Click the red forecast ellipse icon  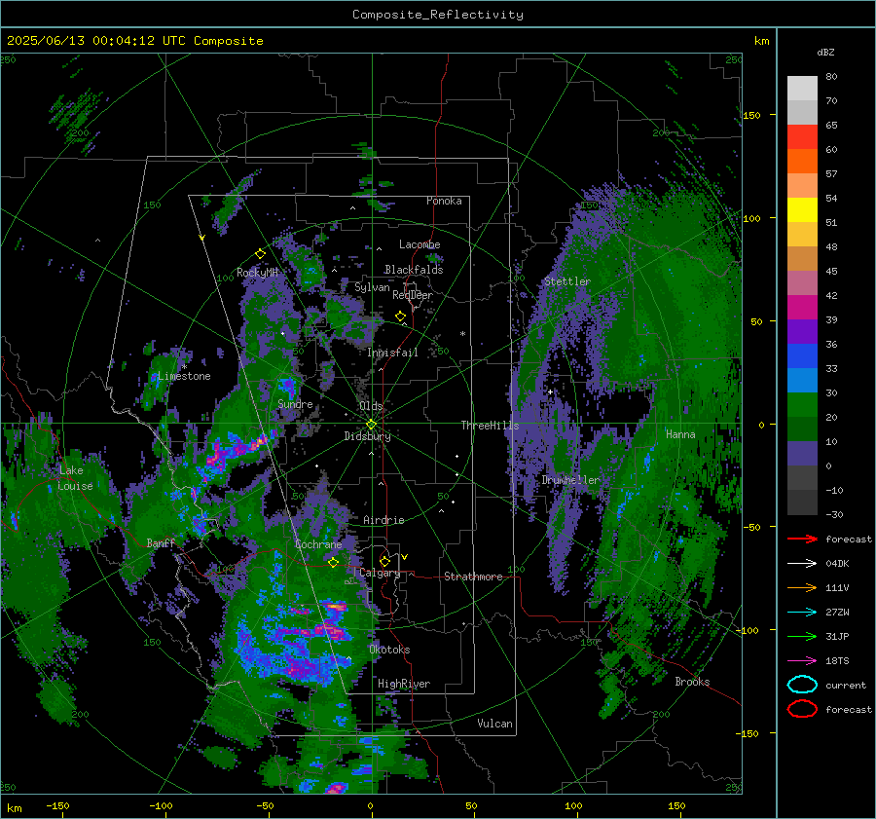(x=802, y=709)
